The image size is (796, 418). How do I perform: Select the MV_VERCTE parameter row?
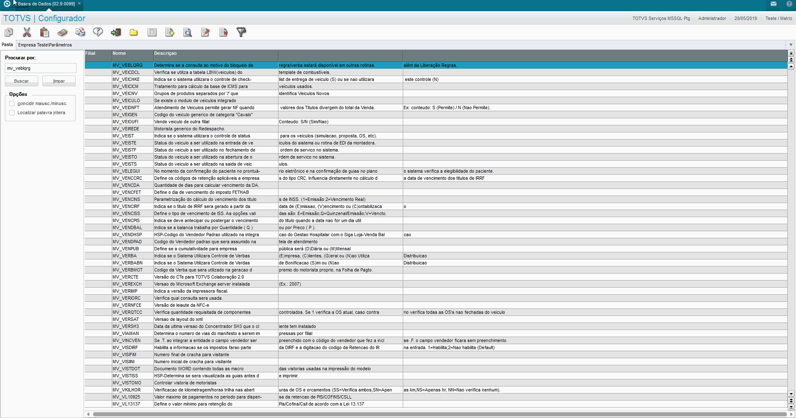(x=436, y=277)
